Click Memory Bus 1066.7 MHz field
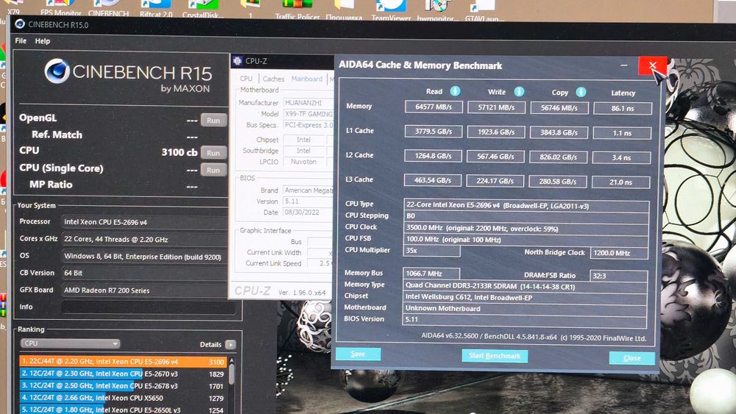 431,274
